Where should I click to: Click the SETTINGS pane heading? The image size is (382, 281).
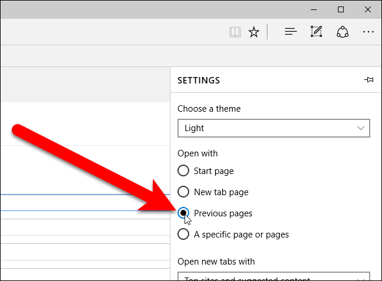point(199,80)
